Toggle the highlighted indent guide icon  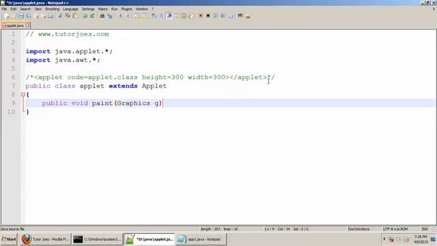tap(169, 16)
